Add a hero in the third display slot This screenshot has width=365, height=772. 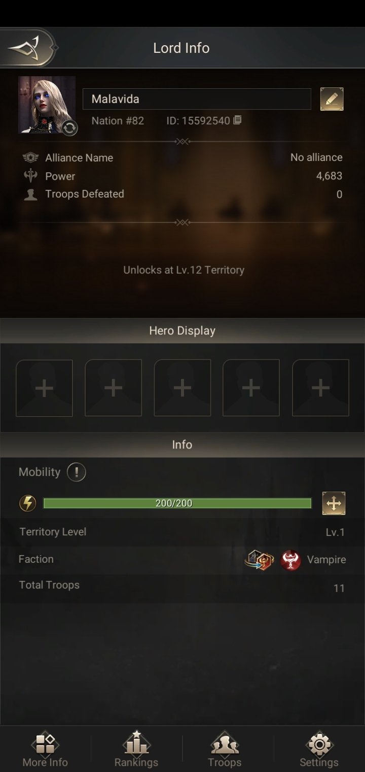tap(182, 388)
